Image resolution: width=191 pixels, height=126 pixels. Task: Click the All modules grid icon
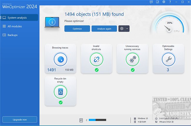pos(4,26)
